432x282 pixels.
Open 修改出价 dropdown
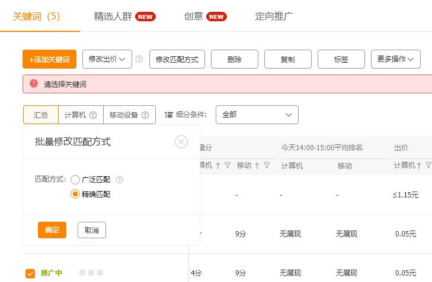(x=107, y=59)
